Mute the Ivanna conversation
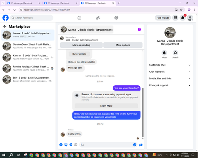Screen dimensions: 198x158 [x=164, y=53]
